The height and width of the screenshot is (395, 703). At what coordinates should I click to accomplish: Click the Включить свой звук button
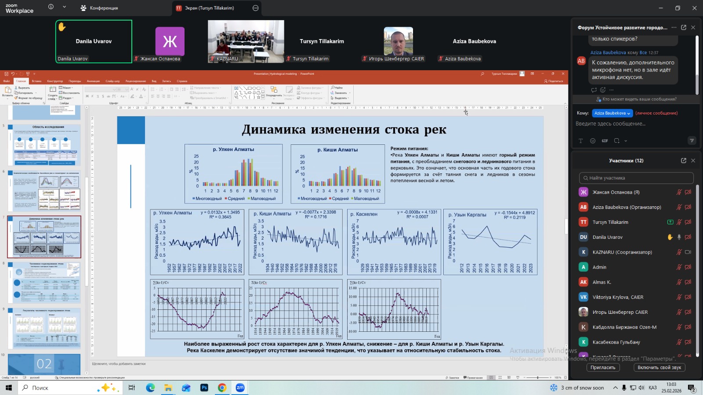click(659, 367)
